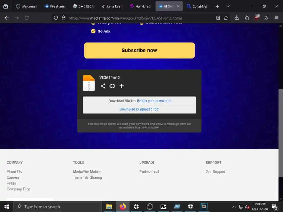Open the Firefox downloads panel
Image resolution: width=283 pixels, height=212 pixels.
[x=237, y=18]
